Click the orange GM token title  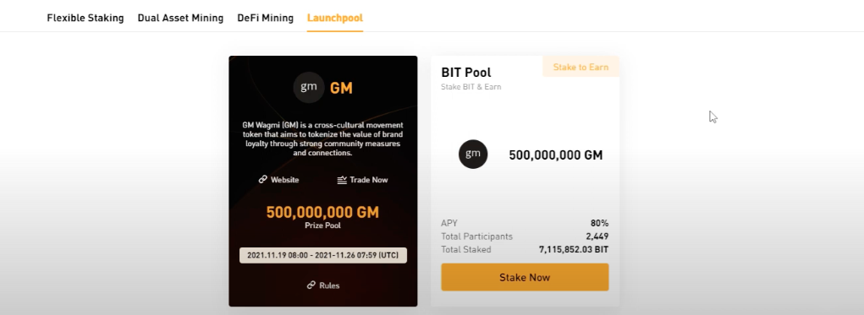(x=341, y=88)
